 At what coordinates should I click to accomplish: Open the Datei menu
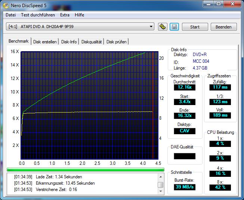pyautogui.click(x=10, y=15)
